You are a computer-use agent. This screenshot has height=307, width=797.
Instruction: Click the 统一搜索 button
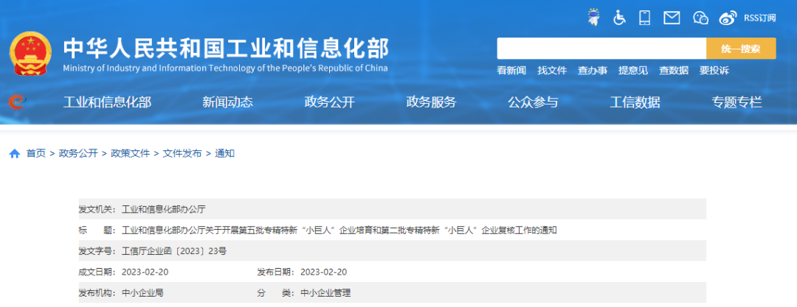click(741, 49)
